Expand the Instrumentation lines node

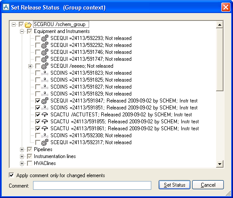coord(22,156)
